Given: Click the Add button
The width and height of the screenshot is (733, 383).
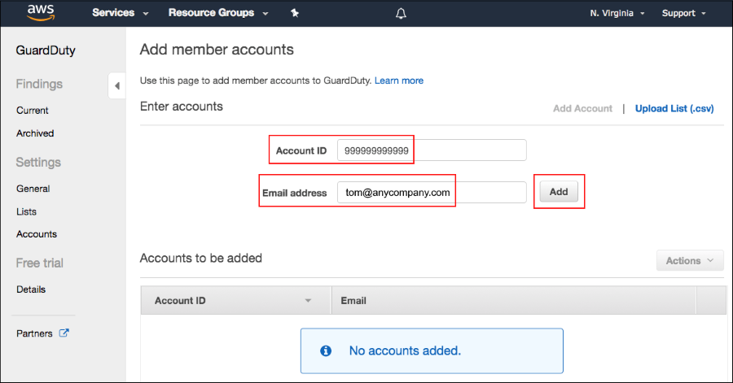Looking at the screenshot, I should click(x=559, y=192).
